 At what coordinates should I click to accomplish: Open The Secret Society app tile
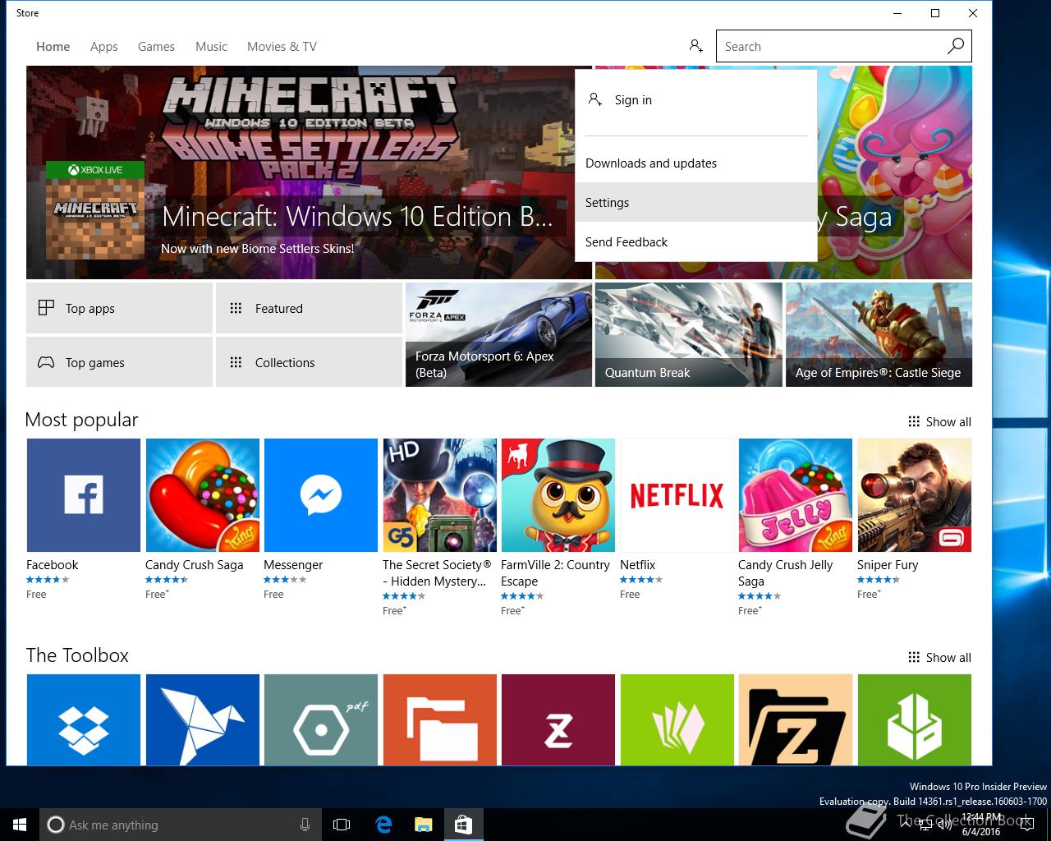coord(440,495)
